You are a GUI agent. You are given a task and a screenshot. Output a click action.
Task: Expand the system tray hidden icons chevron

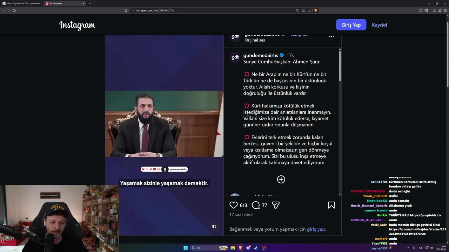click(408, 248)
